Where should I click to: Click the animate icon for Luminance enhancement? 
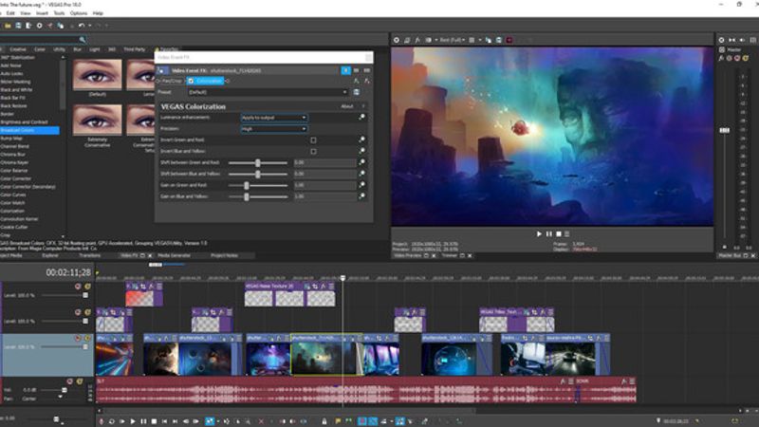click(x=361, y=117)
